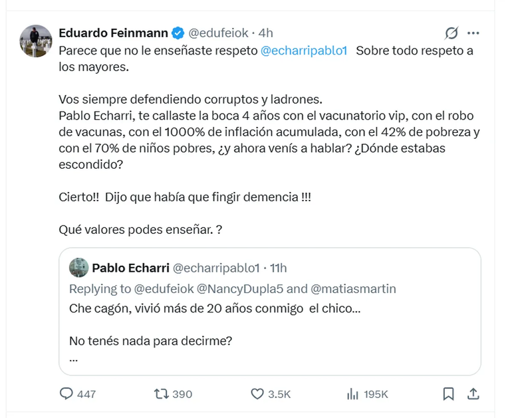The width and height of the screenshot is (512, 418).
Task: Click the reply comment icon
Action: coord(66,393)
